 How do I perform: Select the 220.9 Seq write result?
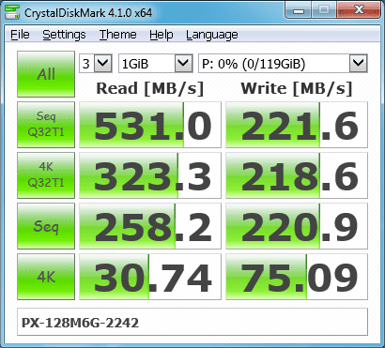point(297,226)
